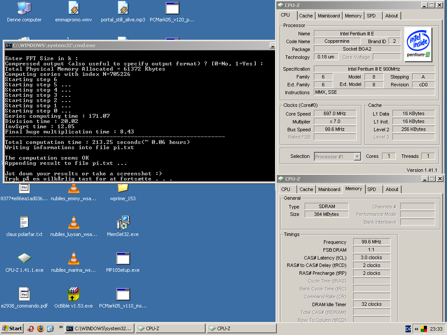Select nubiles_luysan_wsa VLC file icon
Screen dimensions: 447x335
tap(73, 222)
